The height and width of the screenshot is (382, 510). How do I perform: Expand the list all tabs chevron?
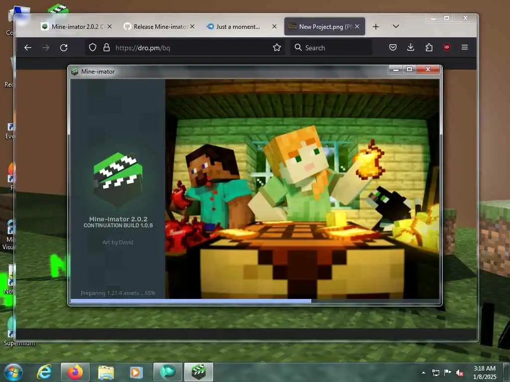point(396,26)
